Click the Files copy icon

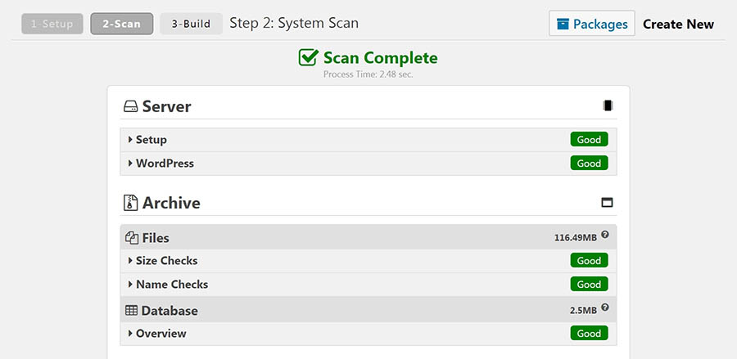pyautogui.click(x=132, y=238)
